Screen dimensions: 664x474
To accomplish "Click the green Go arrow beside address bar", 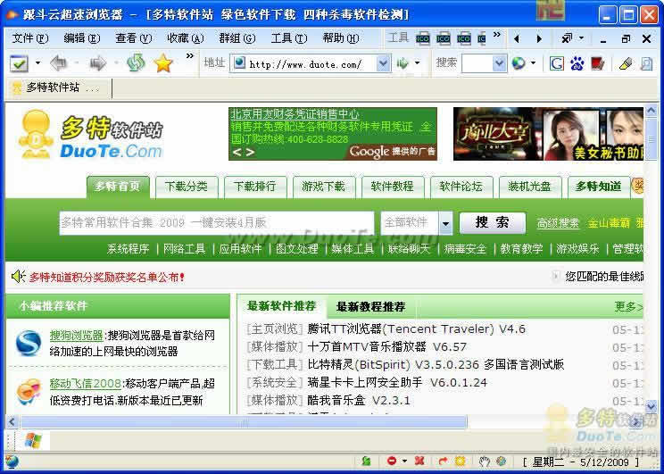I will (x=403, y=63).
